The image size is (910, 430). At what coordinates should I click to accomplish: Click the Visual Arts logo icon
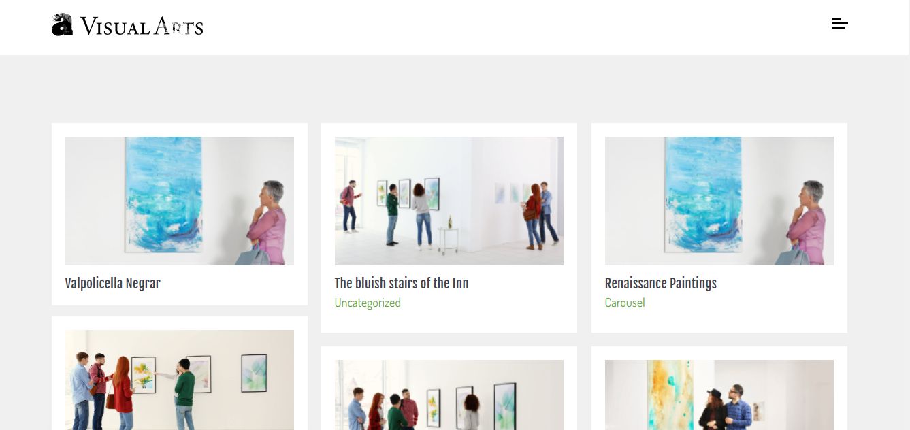click(x=63, y=24)
